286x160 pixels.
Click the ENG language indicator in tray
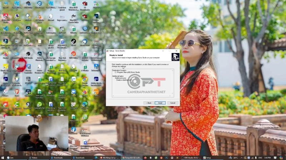click(260, 158)
